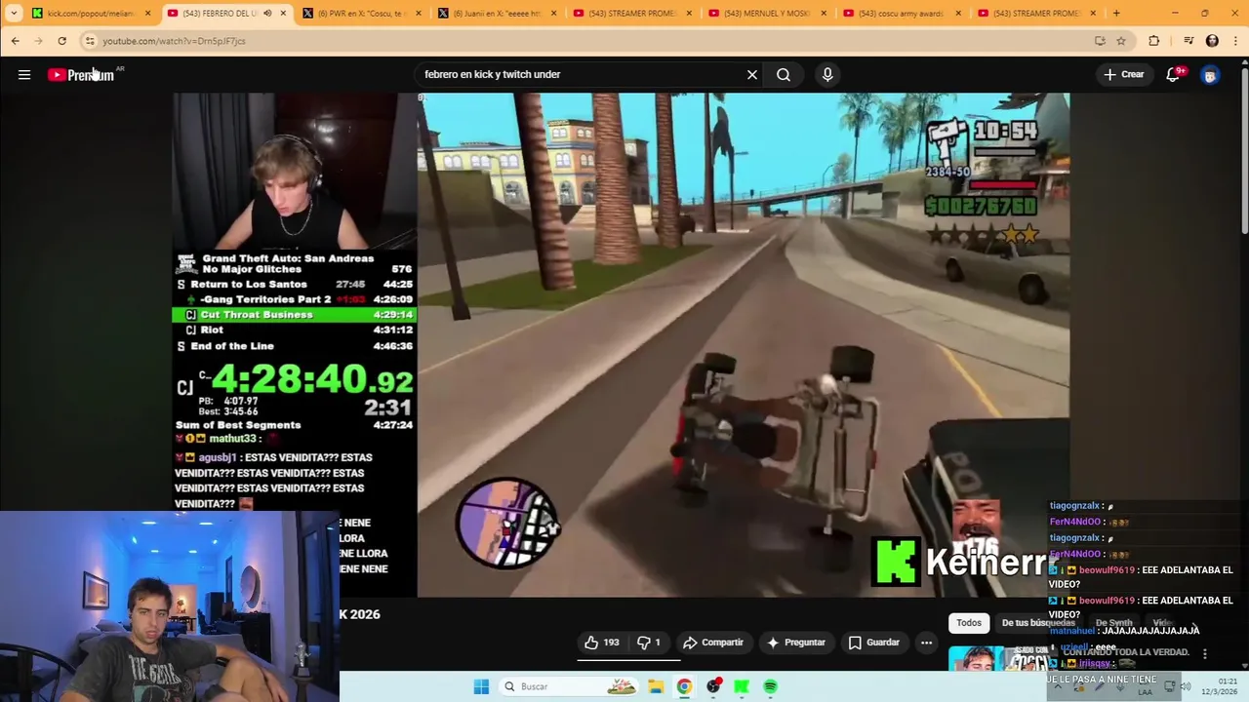The image size is (1249, 702).
Task: Open the YouTube hamburger guide menu
Action: (24, 74)
